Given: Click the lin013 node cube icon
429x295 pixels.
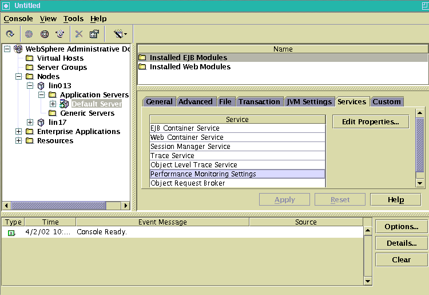Looking at the screenshot, I should 41,86.
